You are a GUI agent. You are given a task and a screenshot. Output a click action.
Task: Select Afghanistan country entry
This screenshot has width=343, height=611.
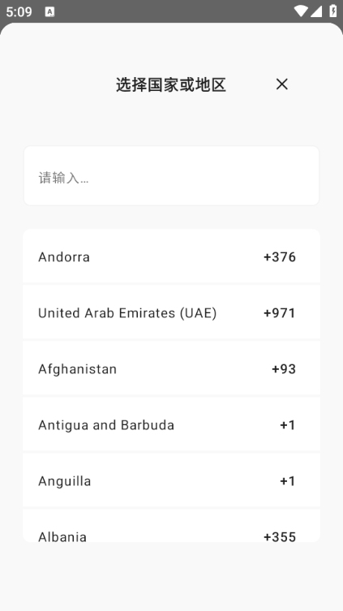click(171, 368)
